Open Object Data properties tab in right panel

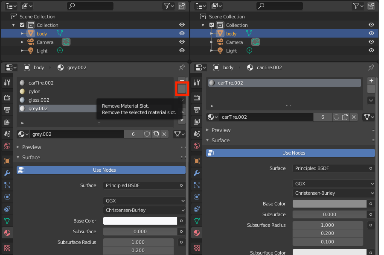point(197,221)
